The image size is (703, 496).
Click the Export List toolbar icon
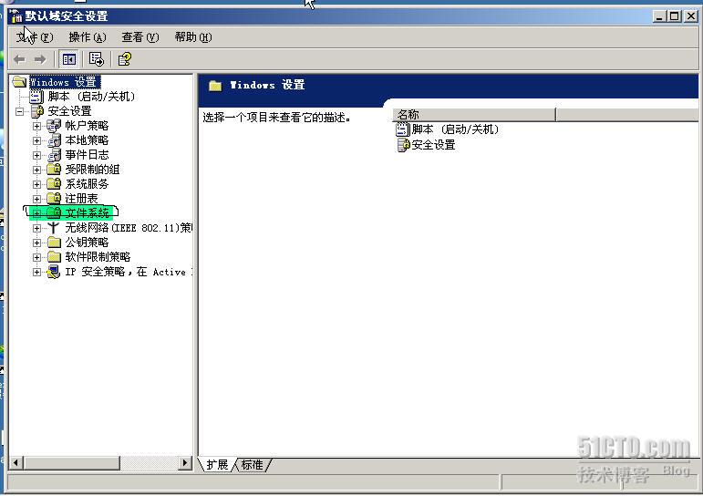(x=97, y=59)
